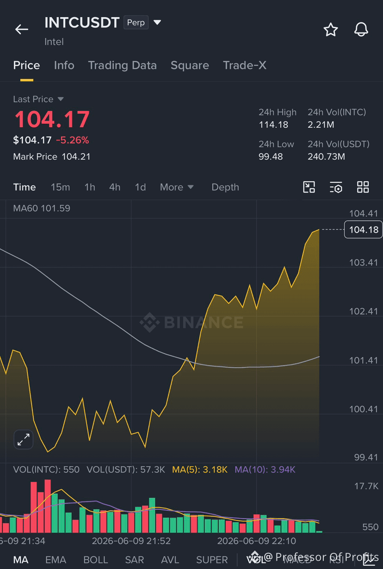Open the chart drawing tools icon

click(309, 187)
